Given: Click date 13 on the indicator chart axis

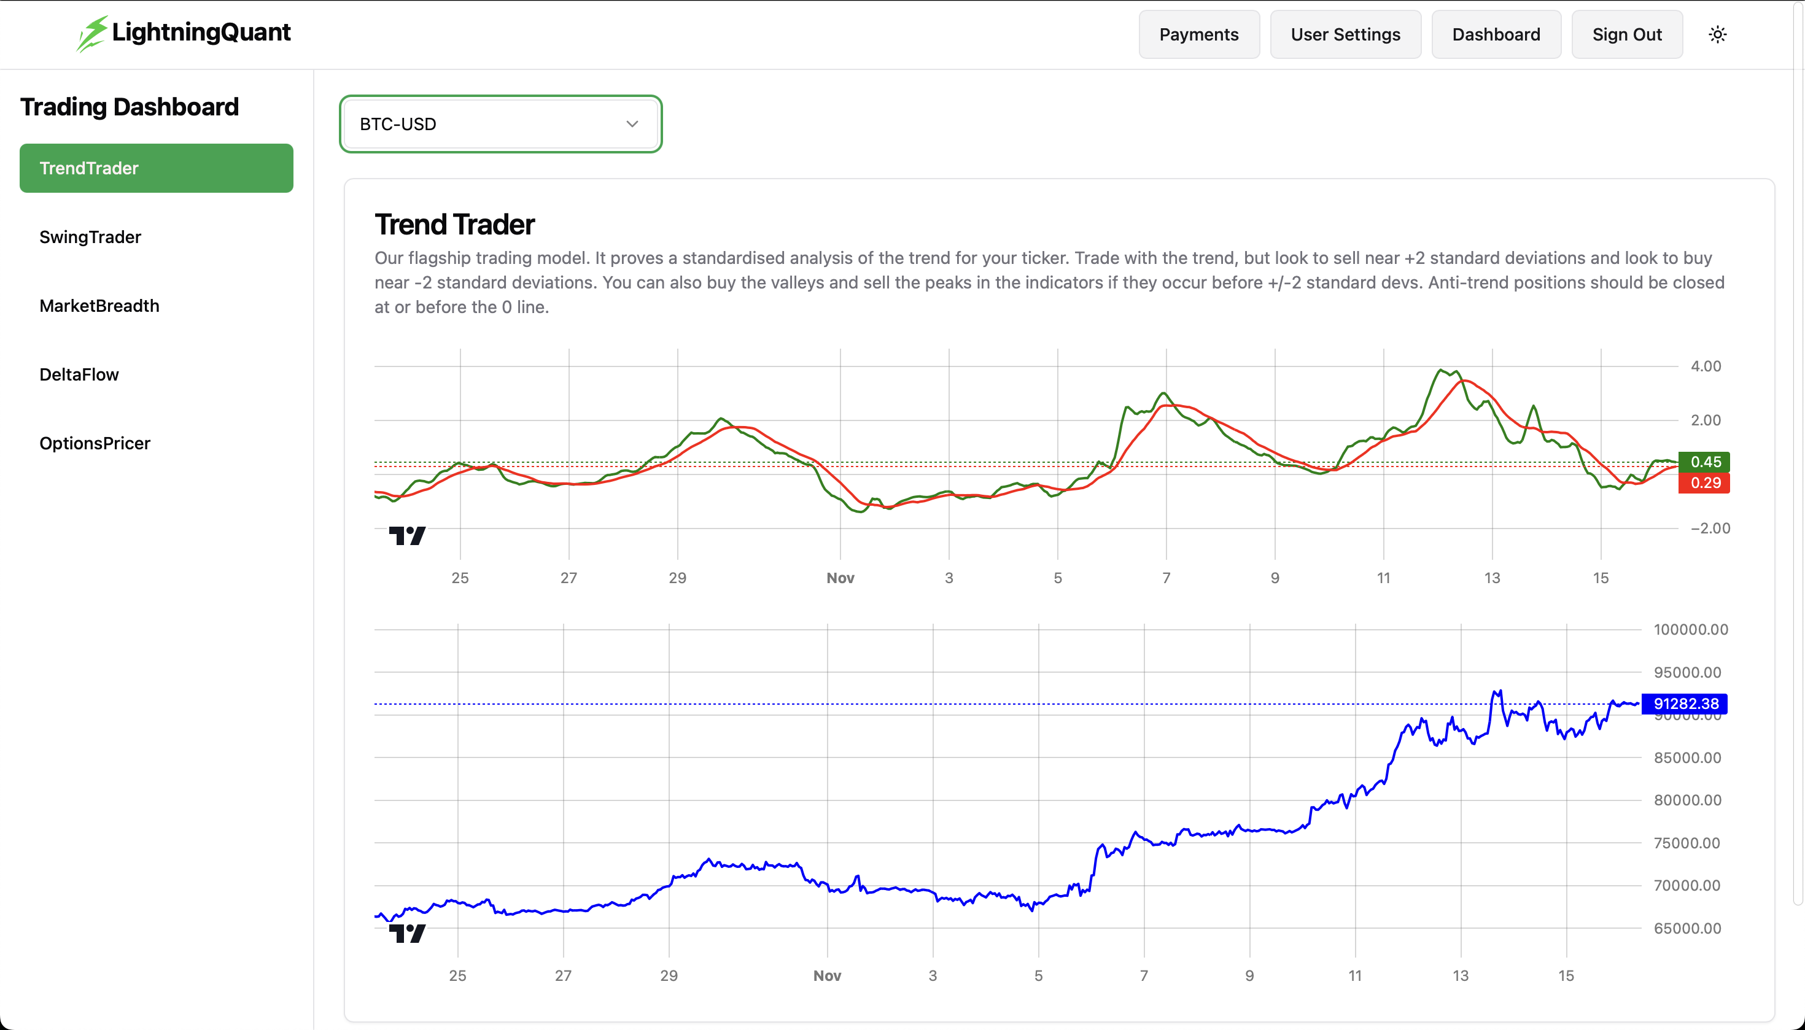Looking at the screenshot, I should [x=1491, y=578].
